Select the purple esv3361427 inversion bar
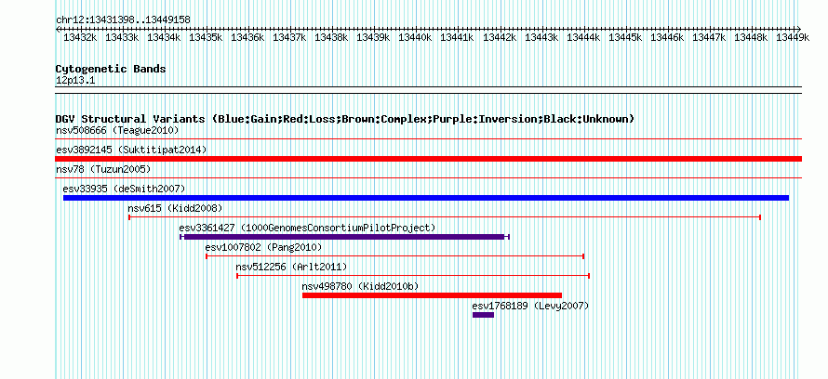This screenshot has width=828, height=379. [x=344, y=237]
